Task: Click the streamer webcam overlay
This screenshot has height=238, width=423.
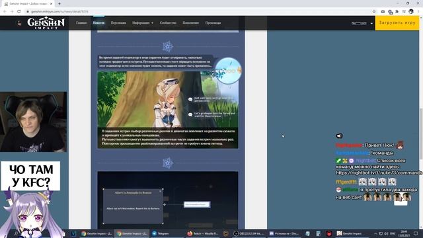Action: click(33, 122)
